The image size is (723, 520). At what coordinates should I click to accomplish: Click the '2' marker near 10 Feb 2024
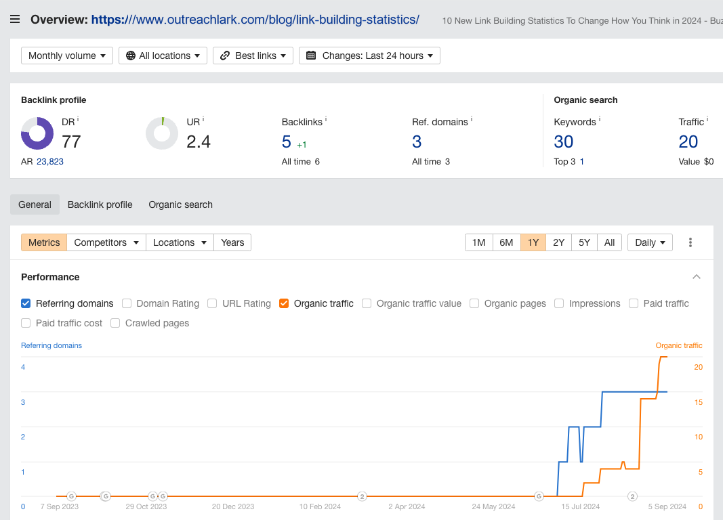tap(362, 496)
